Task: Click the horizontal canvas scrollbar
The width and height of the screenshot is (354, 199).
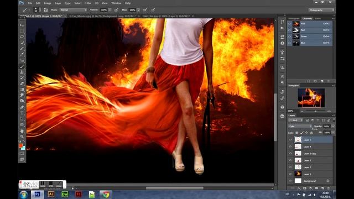Action: click(x=175, y=188)
